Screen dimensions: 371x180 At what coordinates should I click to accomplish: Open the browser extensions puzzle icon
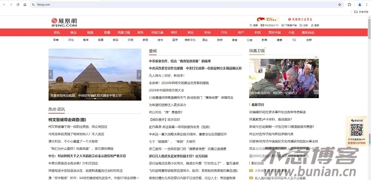(350, 5)
